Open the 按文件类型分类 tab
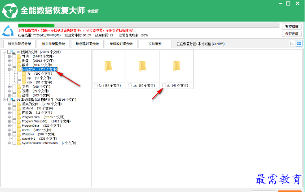The width and height of the screenshot is (305, 192). coord(53,44)
